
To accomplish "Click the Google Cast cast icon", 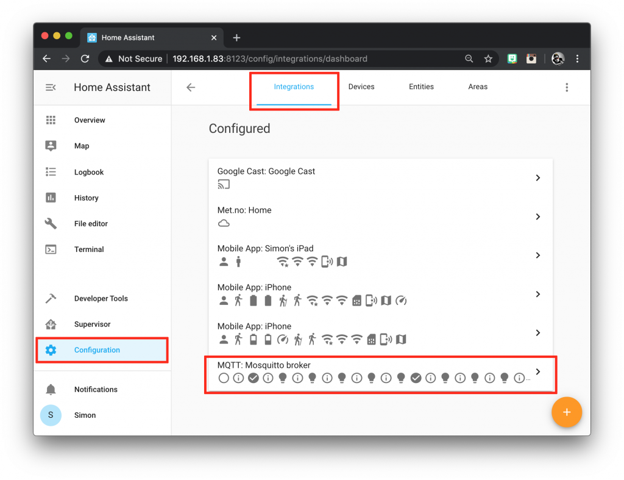I will (224, 184).
